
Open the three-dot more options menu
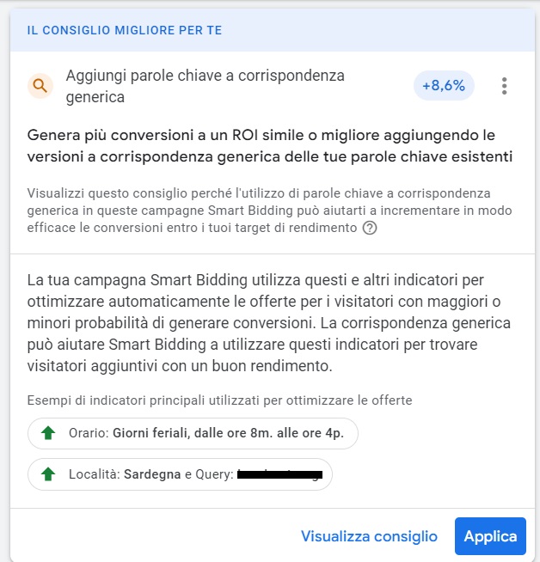coord(504,86)
